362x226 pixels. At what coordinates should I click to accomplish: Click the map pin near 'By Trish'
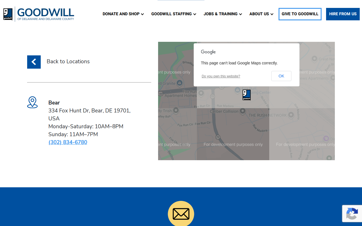pos(176,110)
